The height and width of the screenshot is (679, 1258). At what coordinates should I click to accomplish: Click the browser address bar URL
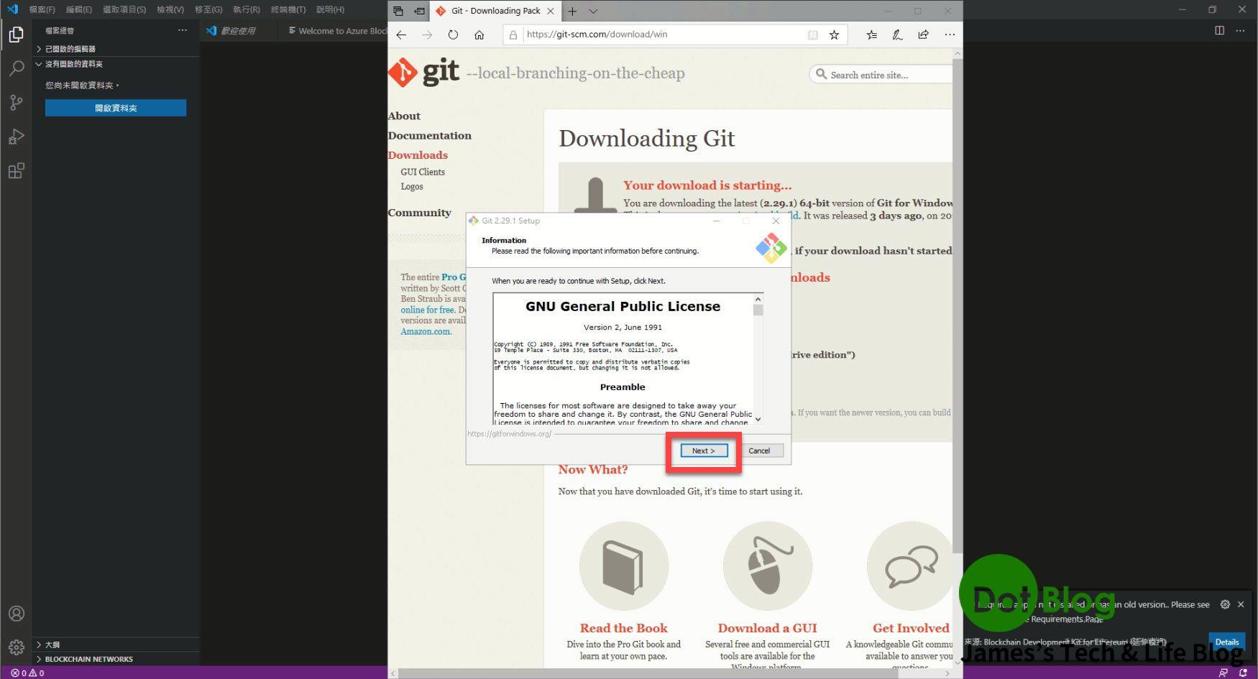point(597,34)
